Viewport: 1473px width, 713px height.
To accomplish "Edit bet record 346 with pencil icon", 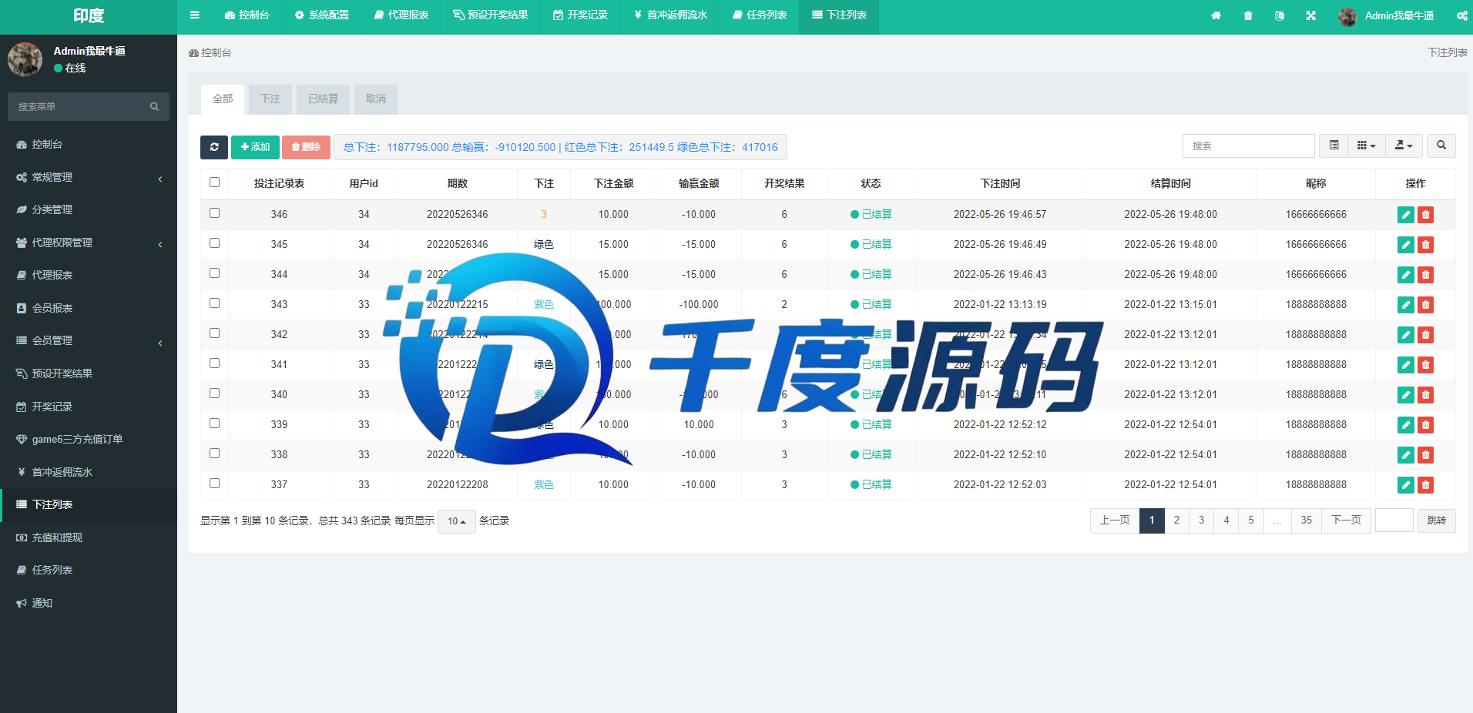I will (x=1406, y=215).
